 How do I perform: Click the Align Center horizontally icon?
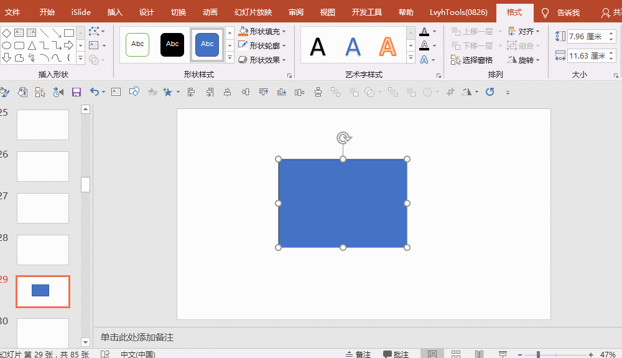(227, 93)
